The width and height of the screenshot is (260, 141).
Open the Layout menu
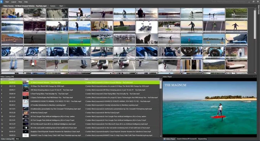(13, 2)
